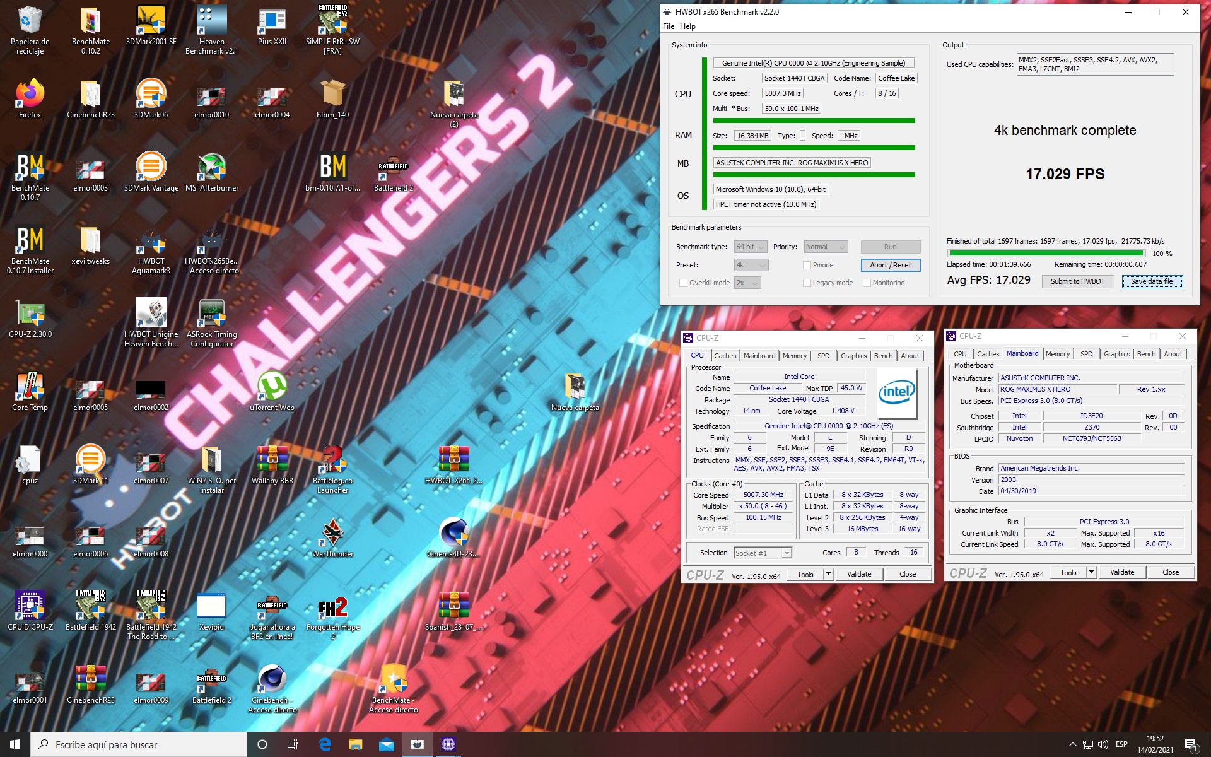Image resolution: width=1211 pixels, height=757 pixels.
Task: Click Close in the right CPU-Z window
Action: tap(1171, 572)
